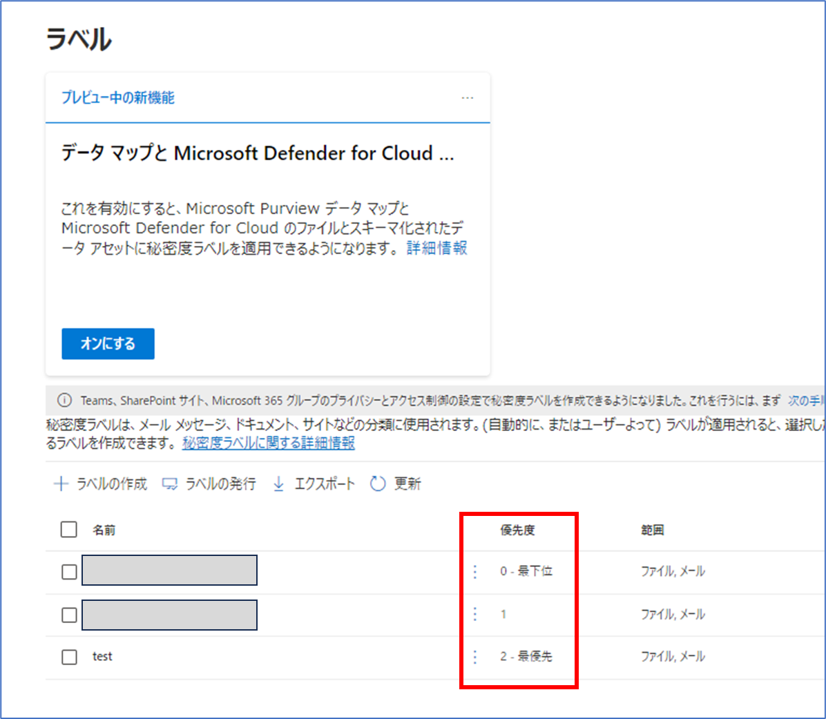The height and width of the screenshot is (719, 826).
Task: Check the box for the priority 1 label row
Action: (69, 615)
